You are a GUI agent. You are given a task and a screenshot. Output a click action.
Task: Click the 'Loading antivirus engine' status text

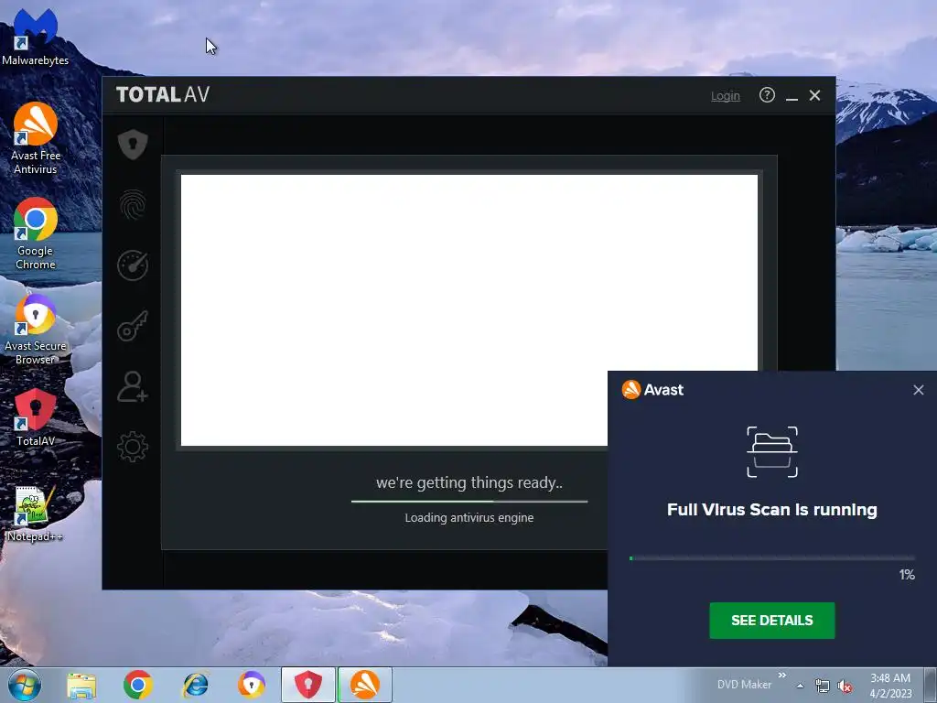[469, 518]
